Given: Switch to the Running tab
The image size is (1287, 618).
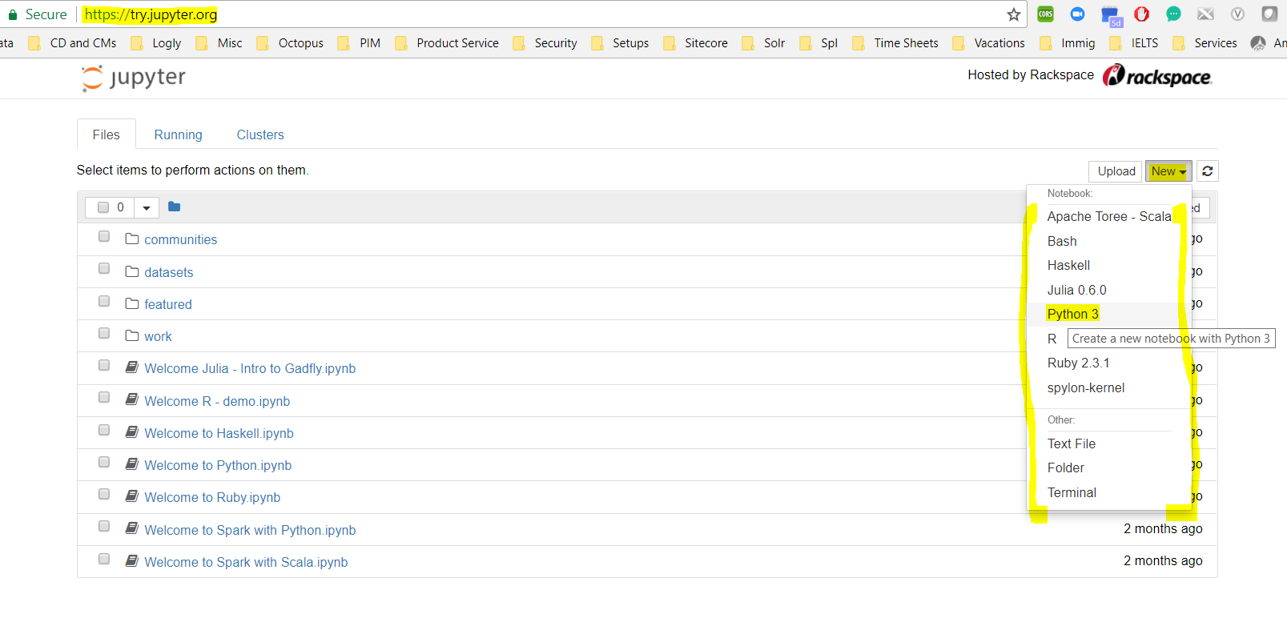Looking at the screenshot, I should click(x=178, y=134).
